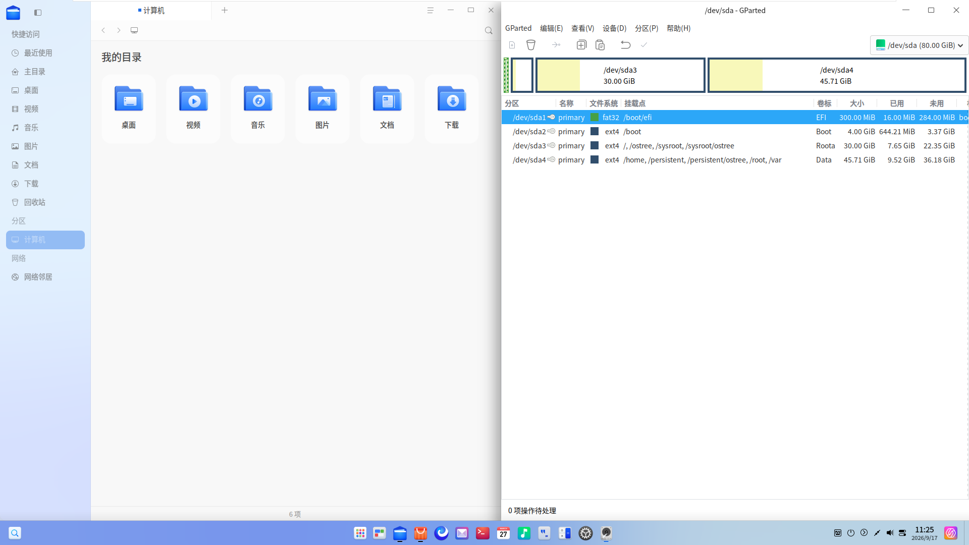The image size is (969, 545).
Task: Select the /dev/sda4 row labeled Data
Action: [735, 160]
